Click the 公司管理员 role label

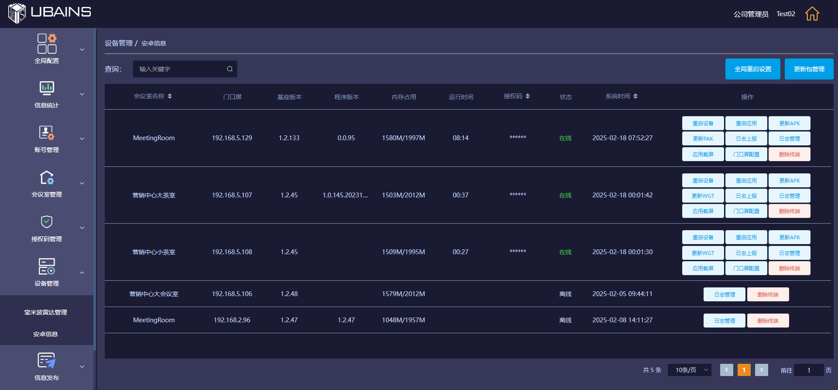[x=751, y=14]
